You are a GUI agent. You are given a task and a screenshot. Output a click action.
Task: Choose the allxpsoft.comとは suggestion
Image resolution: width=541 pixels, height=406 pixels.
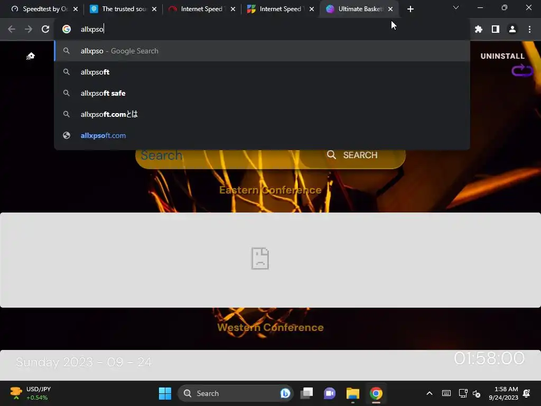[x=262, y=114]
